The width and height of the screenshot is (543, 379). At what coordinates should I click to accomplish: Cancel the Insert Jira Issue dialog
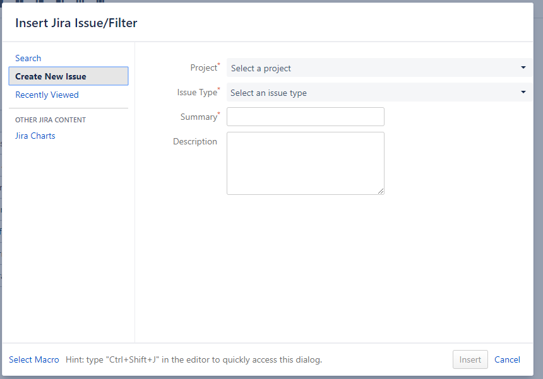[x=507, y=359]
